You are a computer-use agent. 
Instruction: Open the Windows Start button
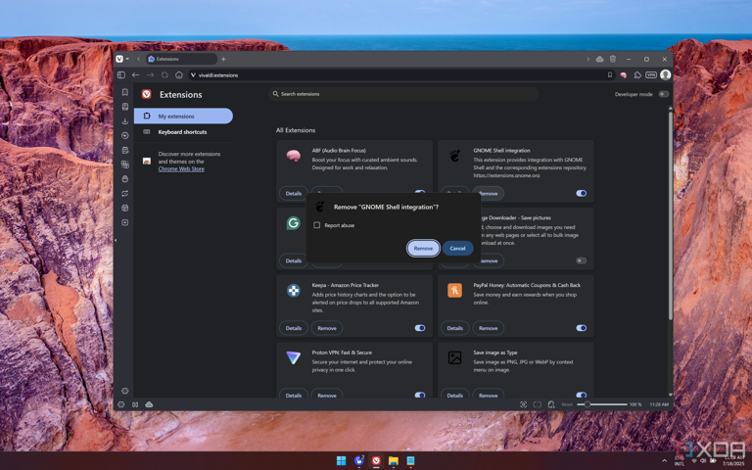(341, 461)
